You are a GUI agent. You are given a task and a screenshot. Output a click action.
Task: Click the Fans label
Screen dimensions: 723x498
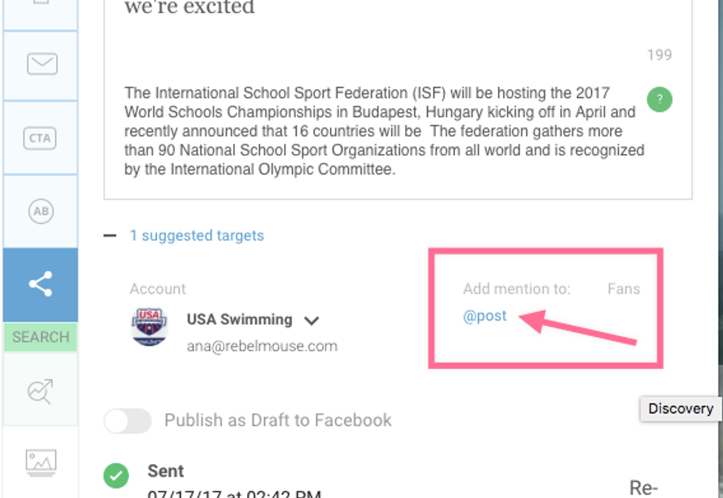[x=623, y=289]
